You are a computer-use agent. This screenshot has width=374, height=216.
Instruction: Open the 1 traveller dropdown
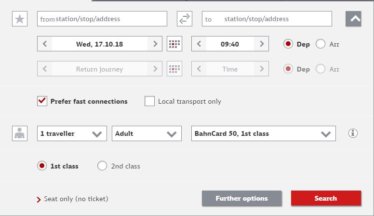[72, 133]
